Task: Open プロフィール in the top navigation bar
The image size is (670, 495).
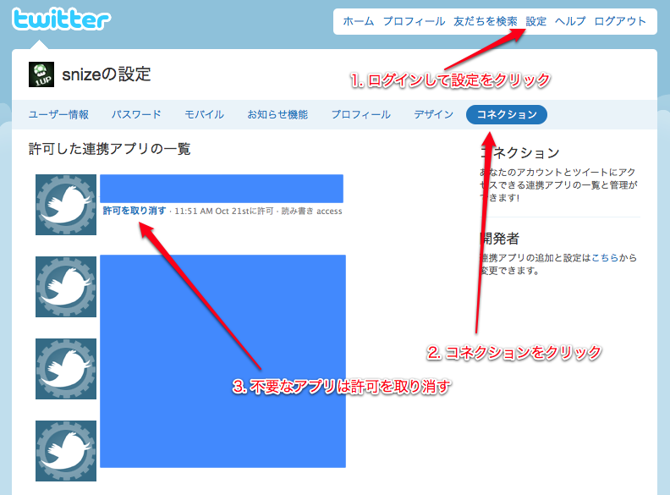Action: (414, 21)
